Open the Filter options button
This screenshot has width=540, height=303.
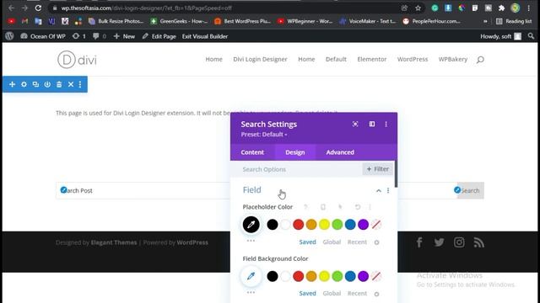point(377,169)
